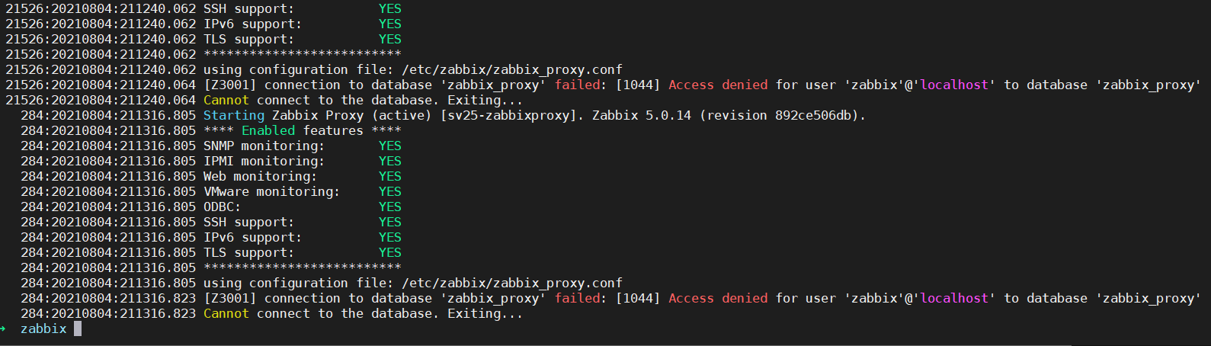Click the 'ODBC:' label in the features list
1211x346 pixels.
pyautogui.click(x=222, y=207)
